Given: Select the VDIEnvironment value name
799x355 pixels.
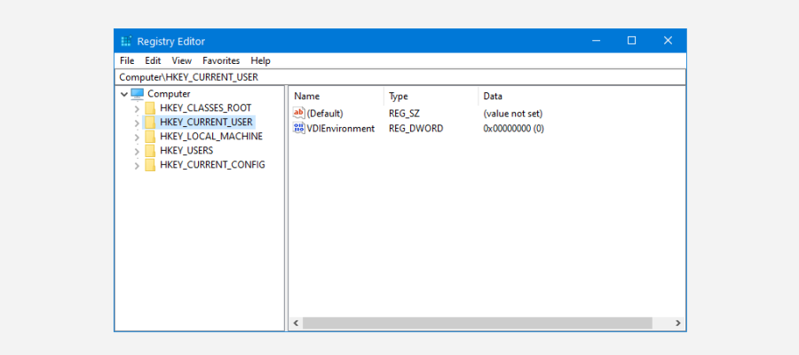Looking at the screenshot, I should 340,129.
